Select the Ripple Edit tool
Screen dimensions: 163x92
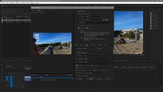click(2, 70)
